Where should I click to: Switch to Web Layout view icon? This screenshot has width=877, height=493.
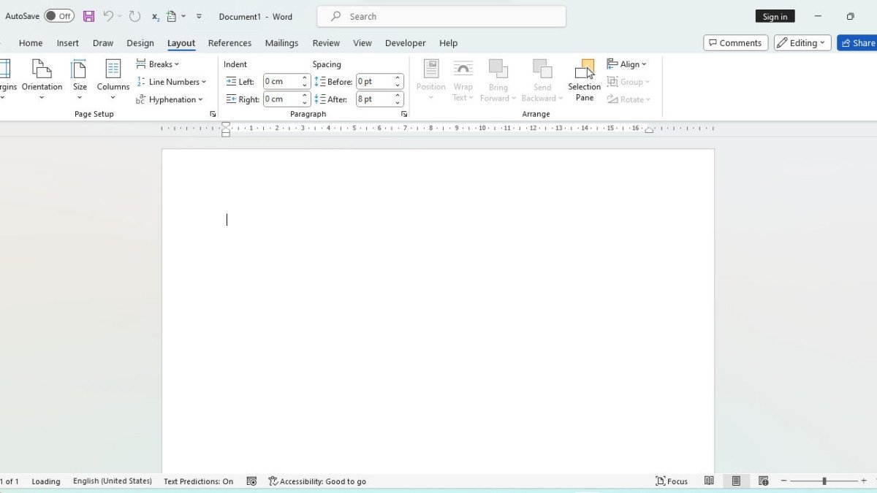click(763, 481)
